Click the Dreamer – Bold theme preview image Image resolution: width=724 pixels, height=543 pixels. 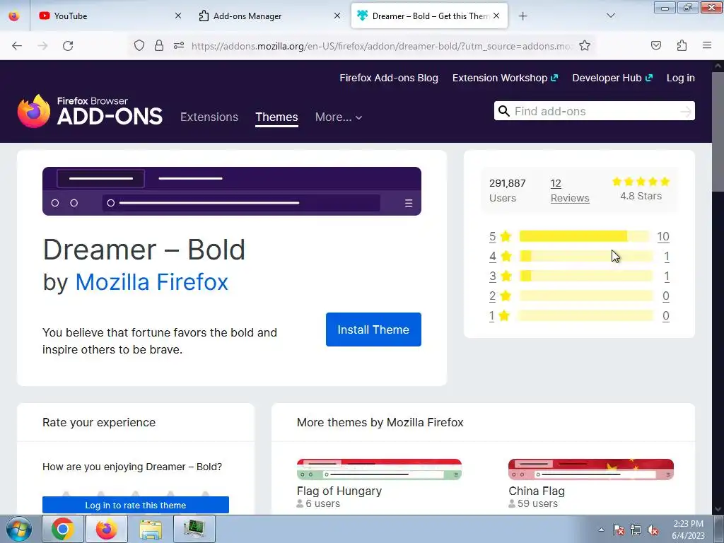pos(232,191)
